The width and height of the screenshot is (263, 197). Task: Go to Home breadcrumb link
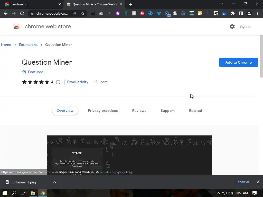coord(6,45)
